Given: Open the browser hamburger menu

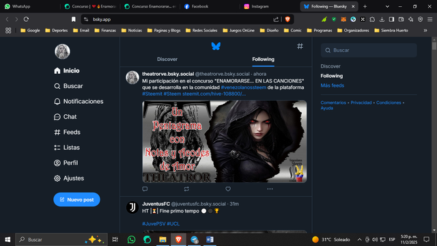Looking at the screenshot, I should [x=430, y=19].
